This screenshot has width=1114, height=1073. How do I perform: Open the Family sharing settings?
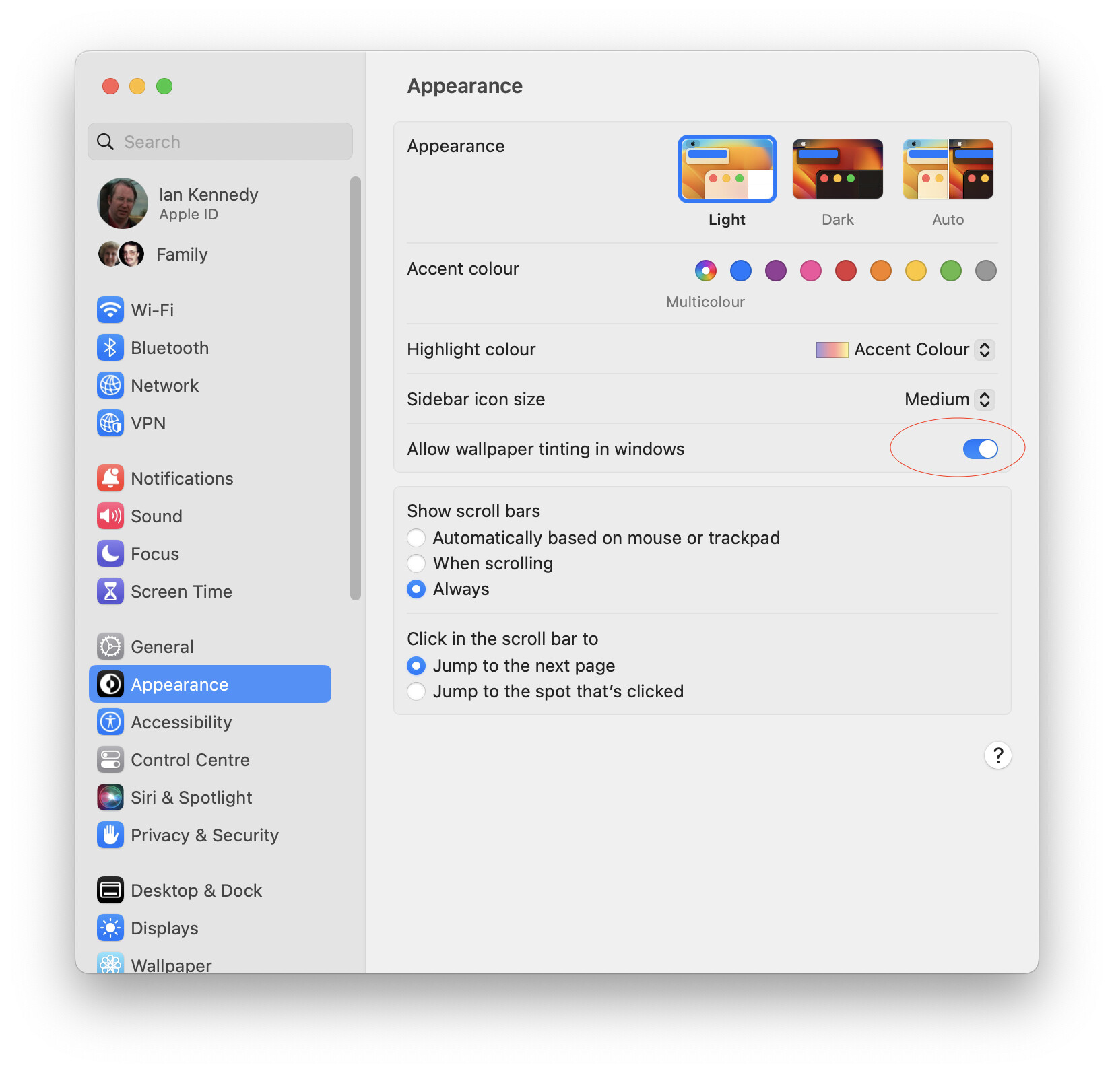(x=181, y=254)
